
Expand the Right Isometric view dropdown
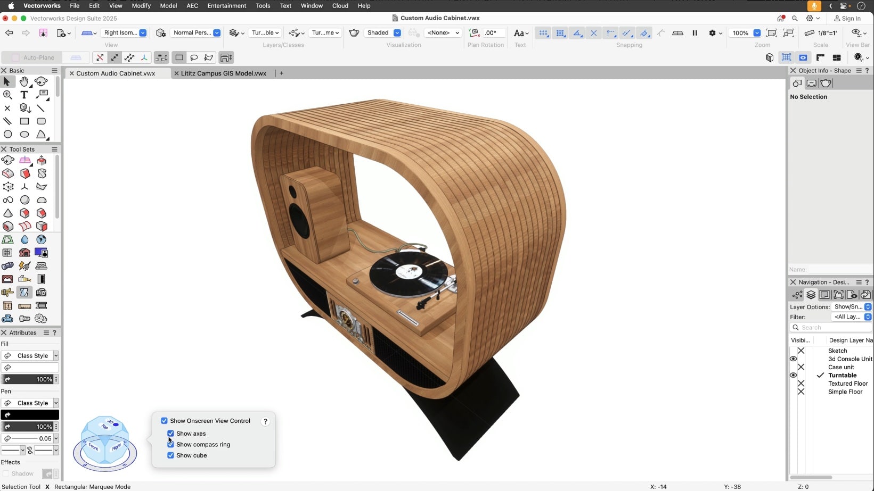coord(143,33)
